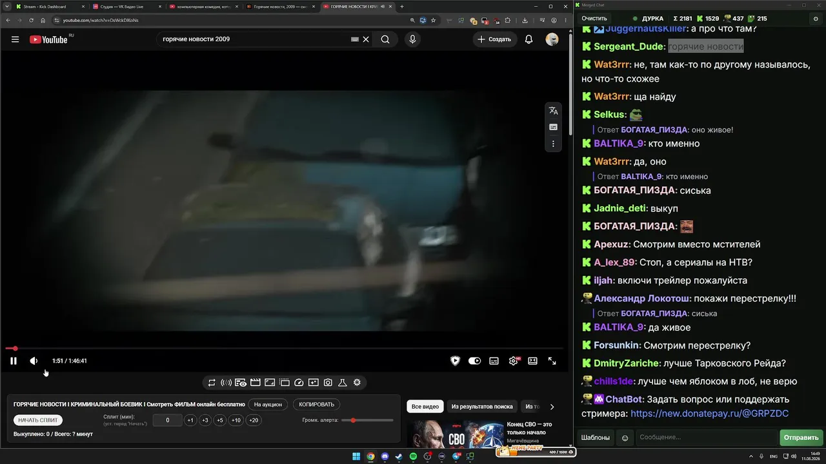826x464 pixels.
Task: Click the red video progress bar
Action: point(283,349)
